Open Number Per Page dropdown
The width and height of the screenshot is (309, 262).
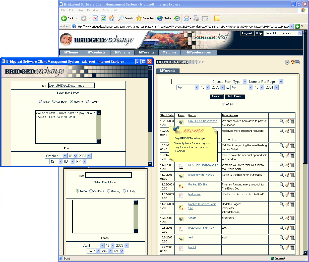[266, 82]
